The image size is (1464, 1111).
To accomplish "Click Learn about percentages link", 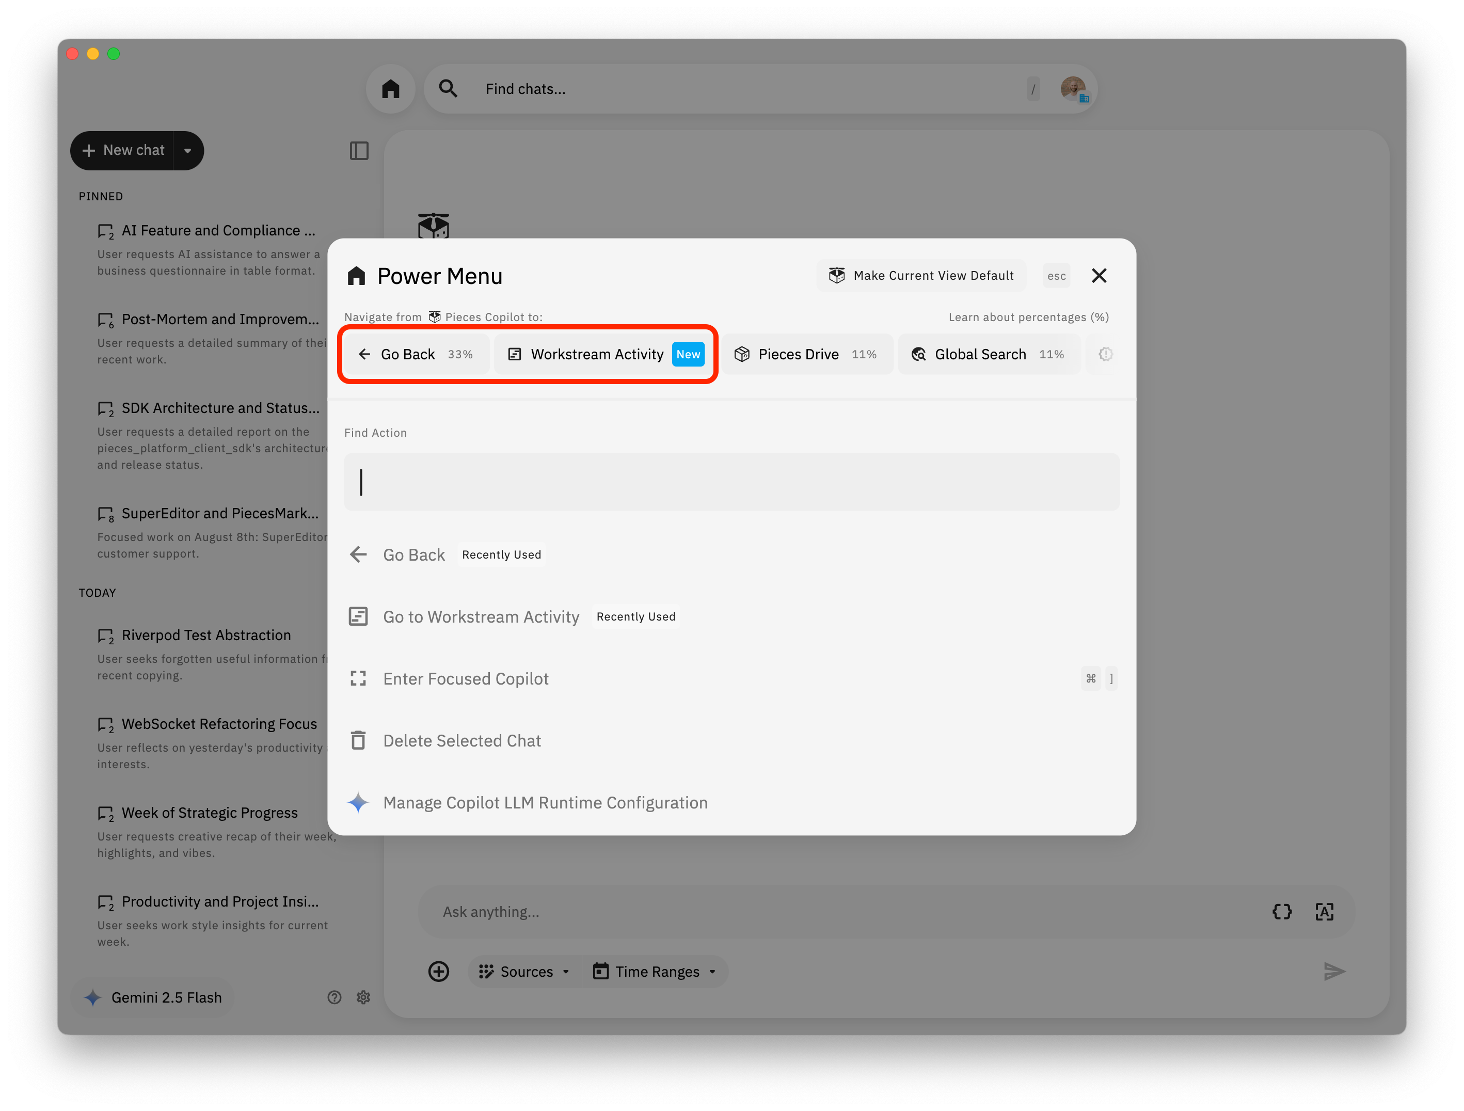I will click(x=1028, y=317).
